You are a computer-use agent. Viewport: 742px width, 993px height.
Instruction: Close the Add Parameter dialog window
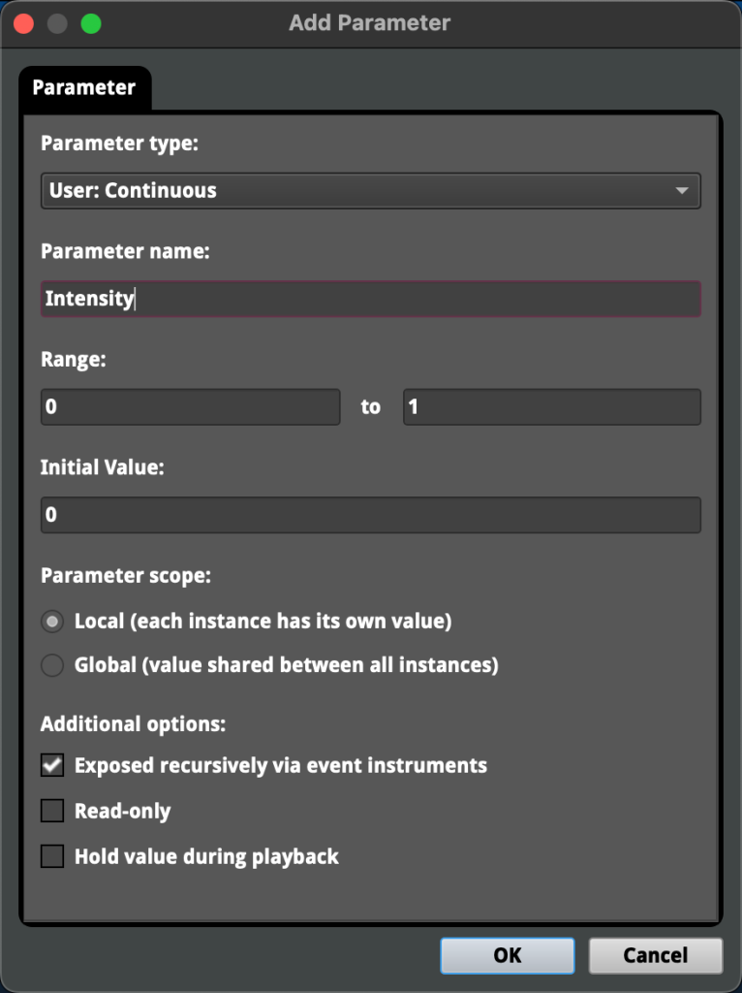(x=23, y=23)
